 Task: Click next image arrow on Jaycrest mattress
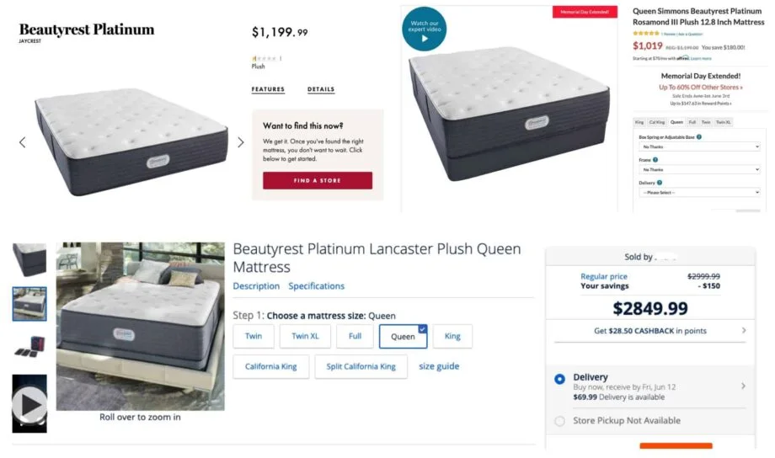[240, 142]
